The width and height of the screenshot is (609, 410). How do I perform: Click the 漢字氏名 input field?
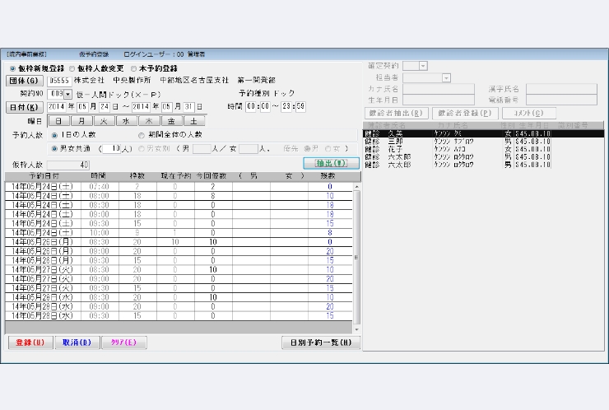pyautogui.click(x=561, y=89)
